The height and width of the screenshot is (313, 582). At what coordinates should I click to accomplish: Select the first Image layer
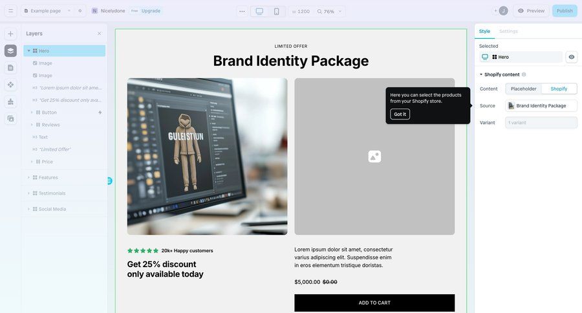coord(64,63)
